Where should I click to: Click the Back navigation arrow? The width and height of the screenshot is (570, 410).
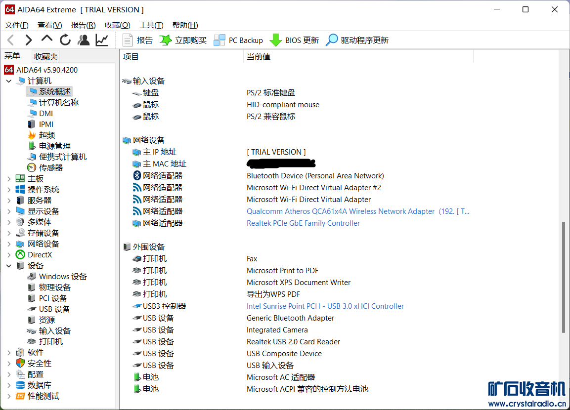click(11, 40)
